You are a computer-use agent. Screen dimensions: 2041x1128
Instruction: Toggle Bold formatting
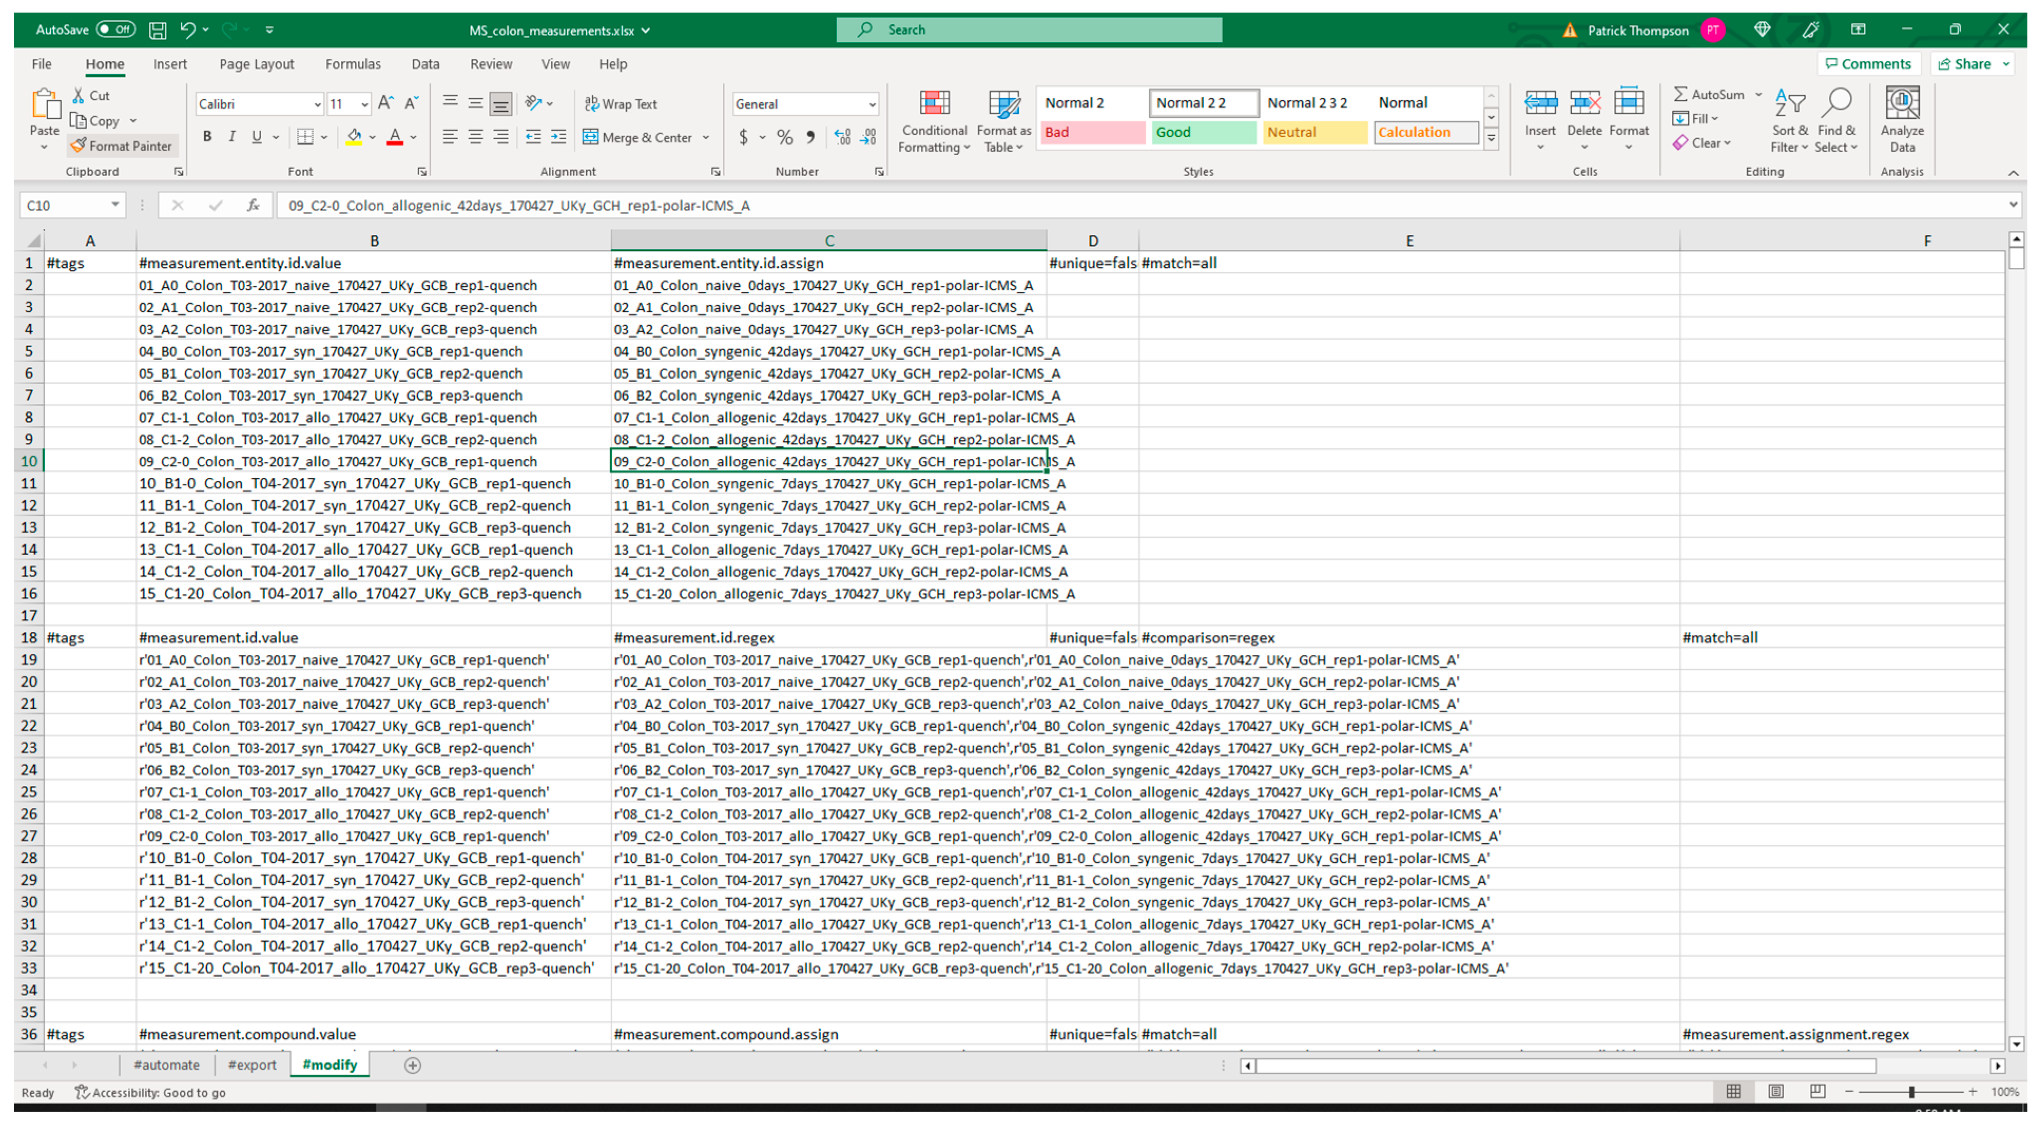(x=207, y=137)
